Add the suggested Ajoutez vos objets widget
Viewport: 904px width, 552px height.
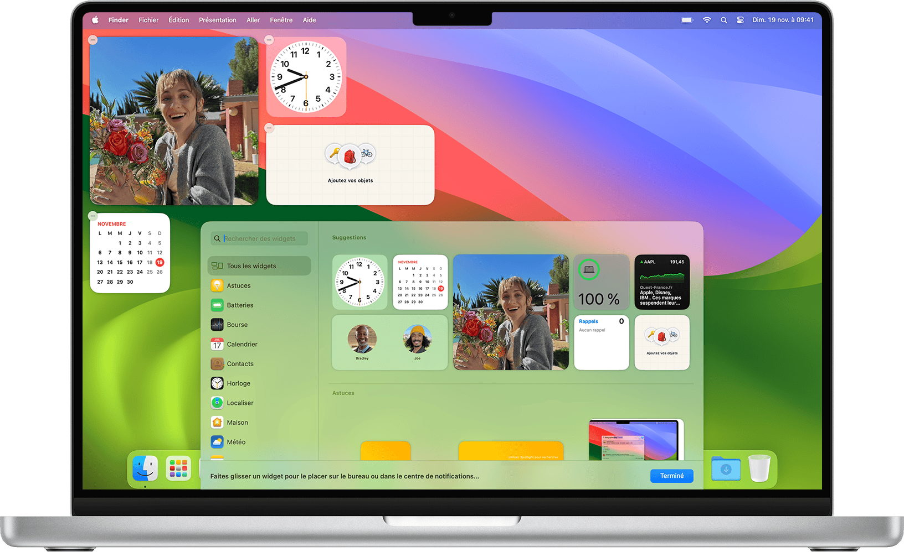662,342
